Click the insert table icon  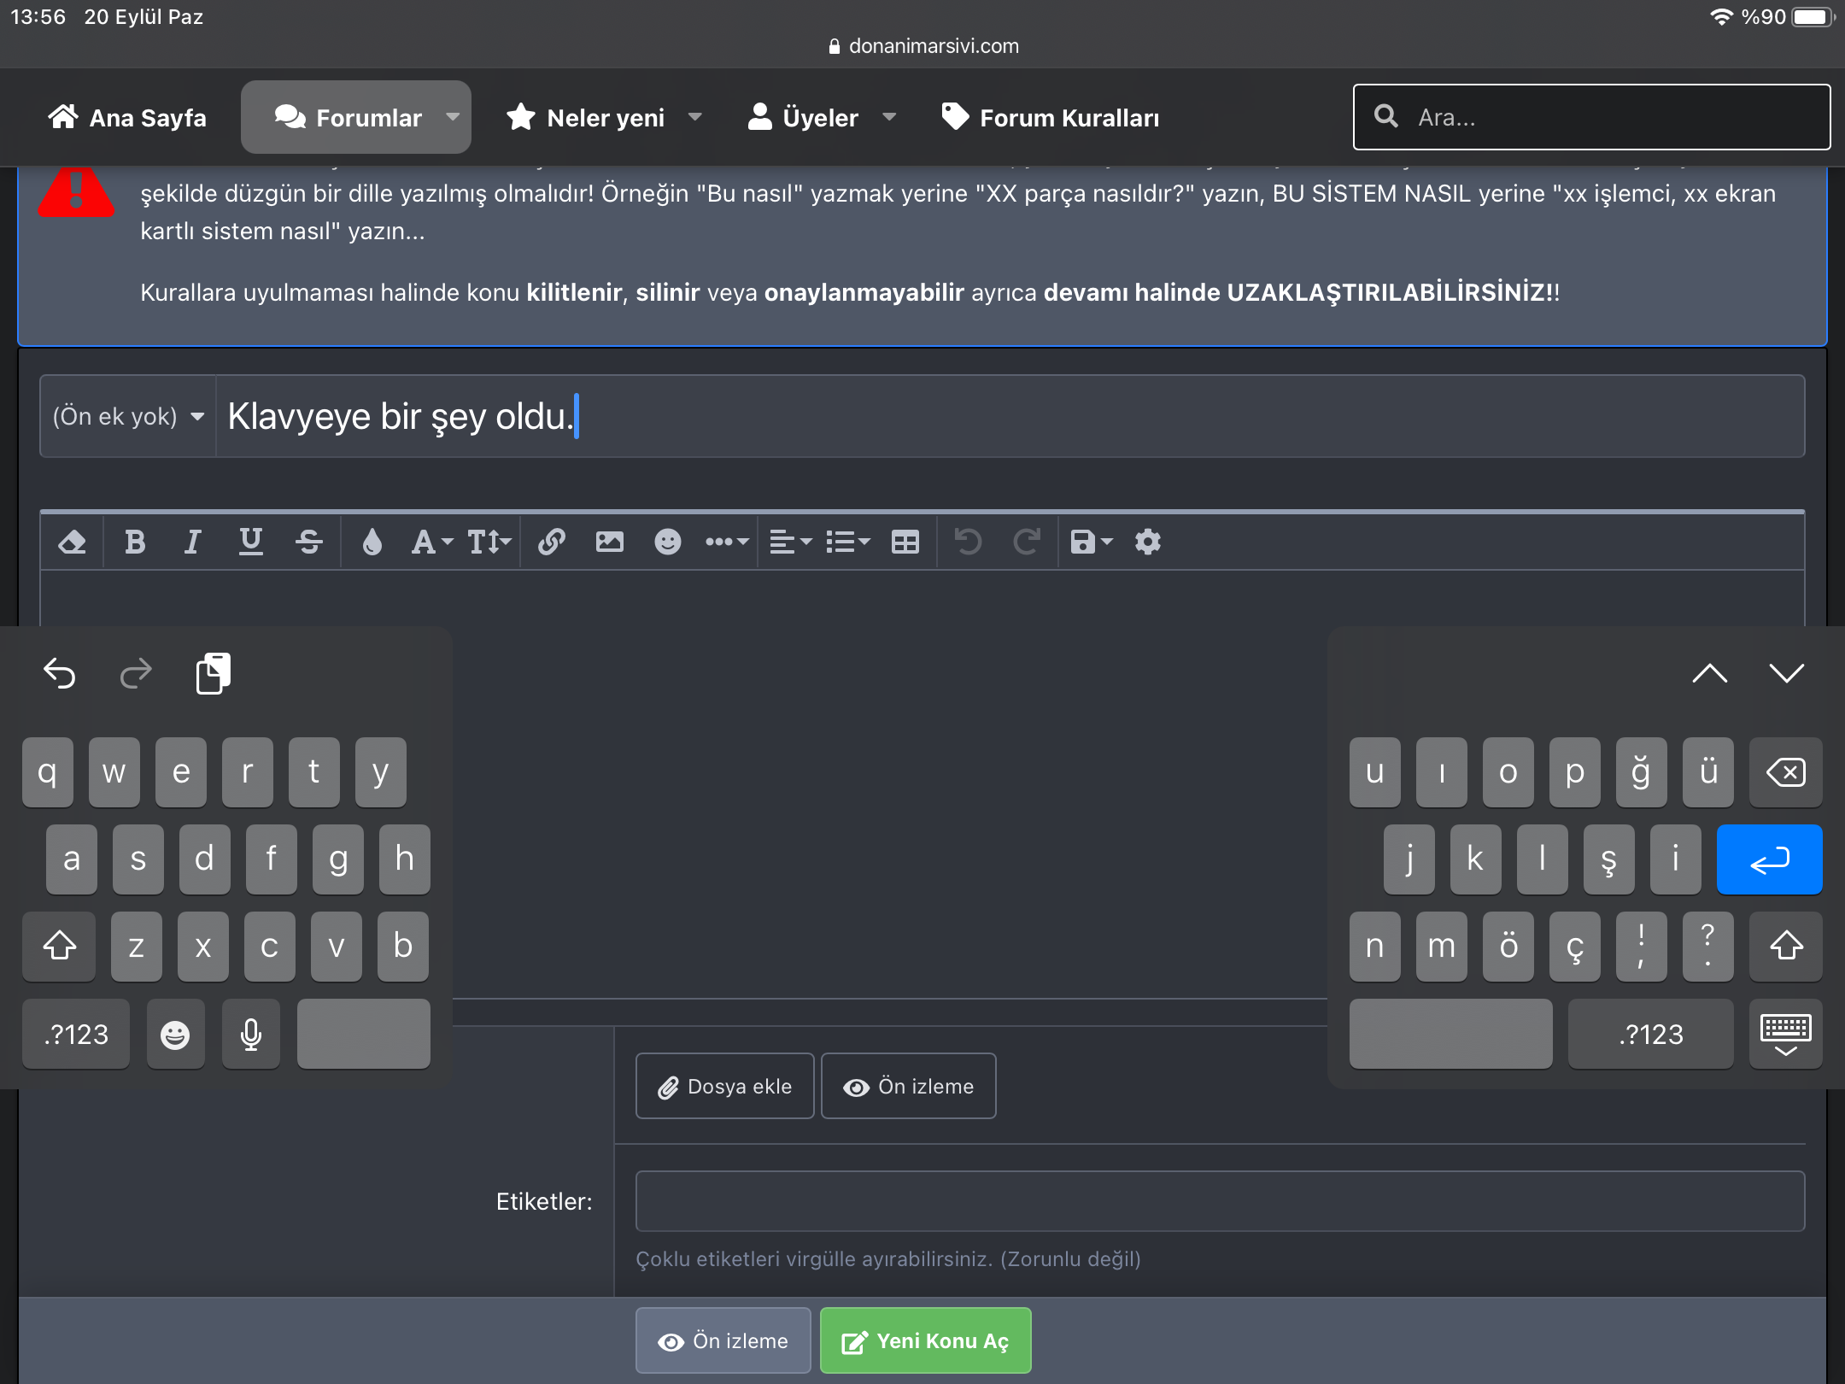pos(905,542)
